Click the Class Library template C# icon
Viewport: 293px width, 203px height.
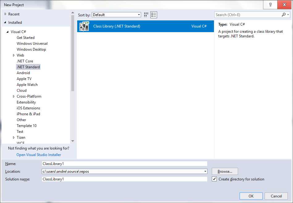(x=84, y=26)
